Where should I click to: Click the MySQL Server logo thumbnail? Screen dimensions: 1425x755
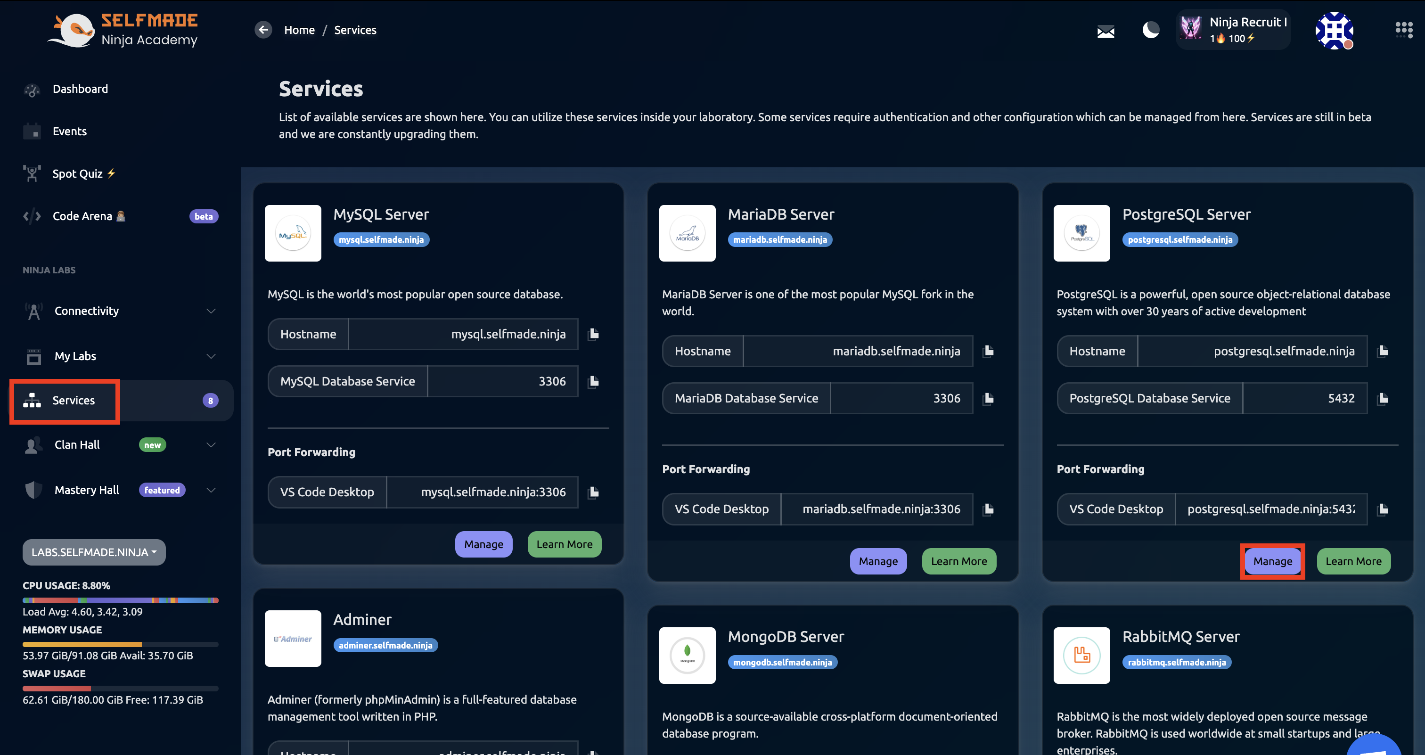coord(293,233)
